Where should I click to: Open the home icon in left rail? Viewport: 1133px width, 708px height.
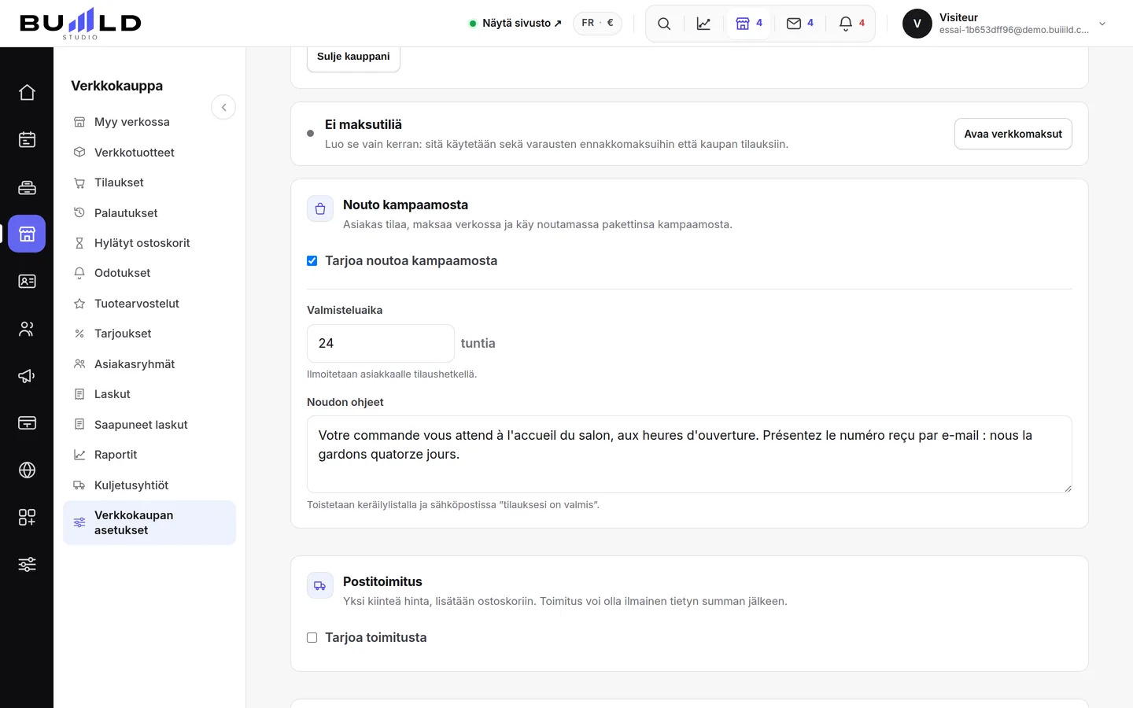click(x=27, y=93)
